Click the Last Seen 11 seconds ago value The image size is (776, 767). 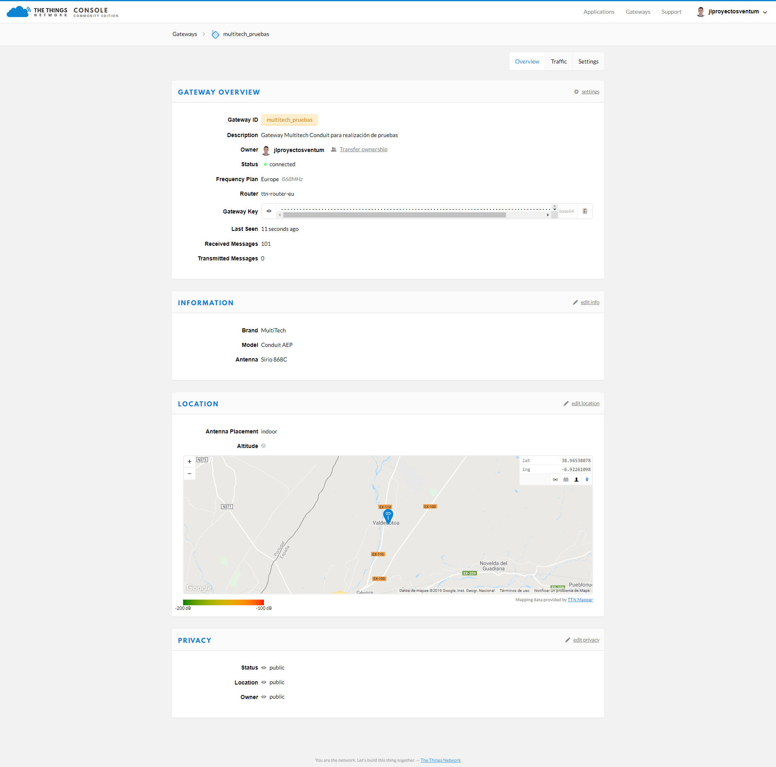(280, 229)
